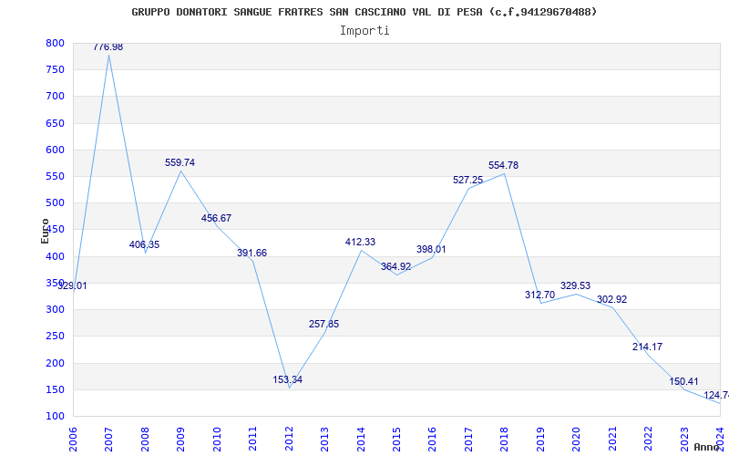The width and height of the screenshot is (729, 456).
Task: Select the 153.34 low point label
Action: point(288,379)
